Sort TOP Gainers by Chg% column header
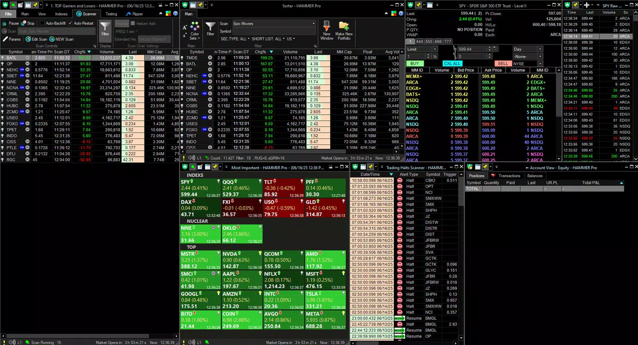This screenshot has height=345, width=638. [x=82, y=52]
